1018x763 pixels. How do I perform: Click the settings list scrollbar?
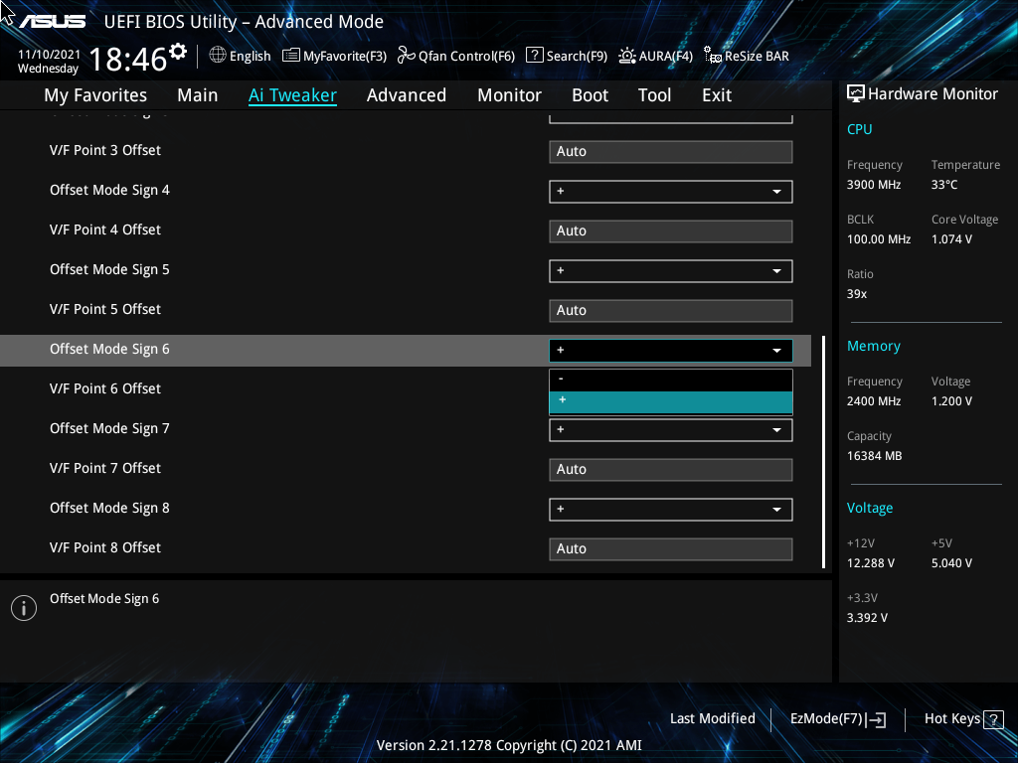(x=824, y=452)
